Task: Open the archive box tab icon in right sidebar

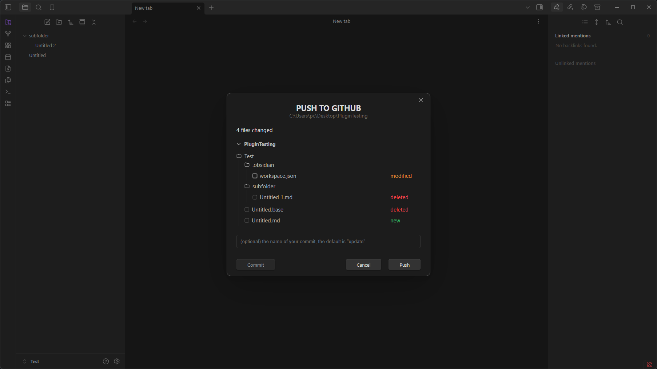Action: coord(597,7)
